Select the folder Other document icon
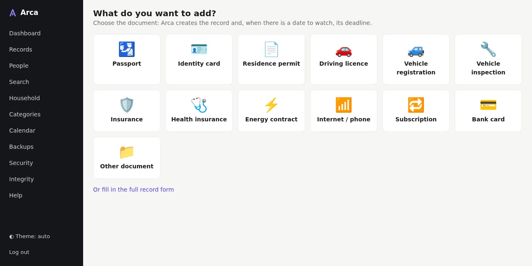 127,152
